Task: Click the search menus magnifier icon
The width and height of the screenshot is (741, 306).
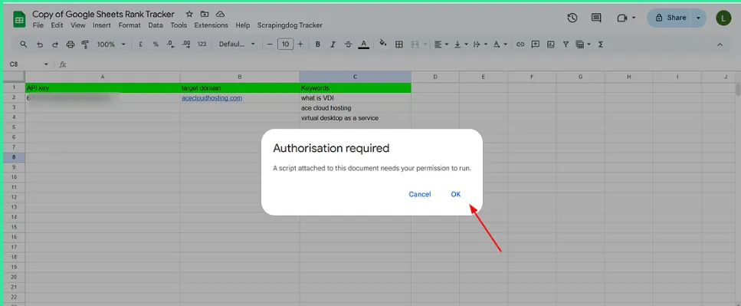Action: (x=24, y=44)
